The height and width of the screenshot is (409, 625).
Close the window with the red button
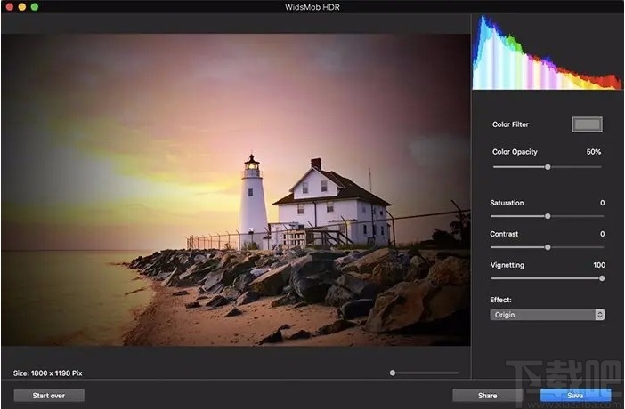pyautogui.click(x=10, y=7)
